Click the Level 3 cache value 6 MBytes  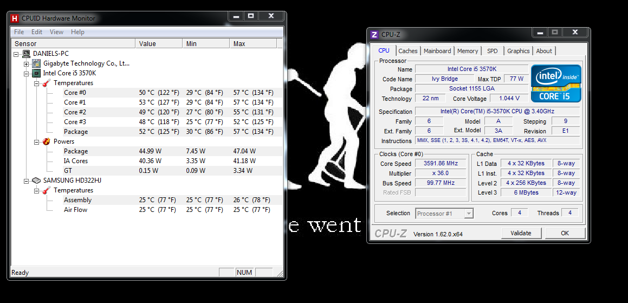525,192
